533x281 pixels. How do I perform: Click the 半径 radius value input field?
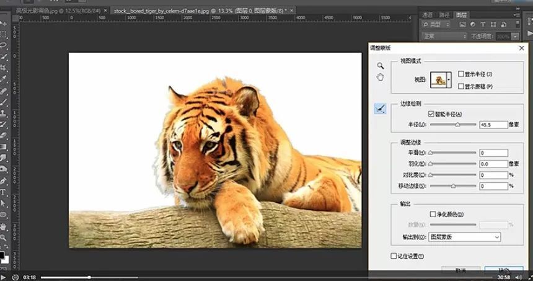[x=493, y=125]
